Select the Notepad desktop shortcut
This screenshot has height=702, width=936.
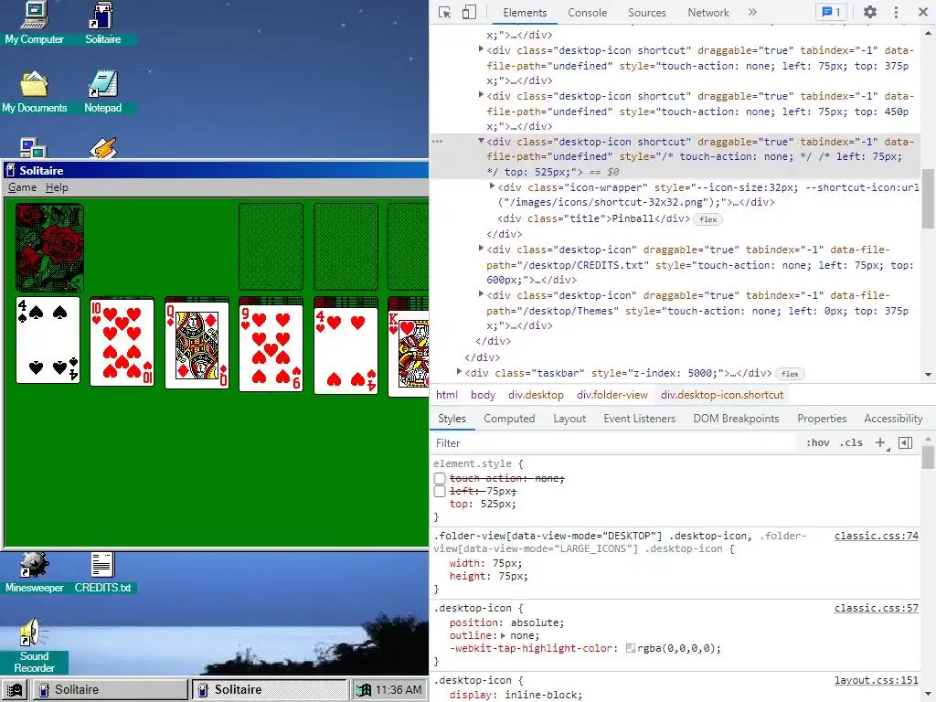point(102,91)
